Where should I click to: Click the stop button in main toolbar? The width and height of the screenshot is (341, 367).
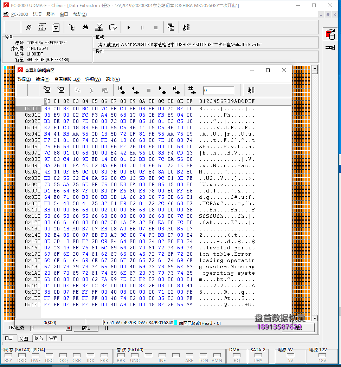pyautogui.click(x=156, y=28)
